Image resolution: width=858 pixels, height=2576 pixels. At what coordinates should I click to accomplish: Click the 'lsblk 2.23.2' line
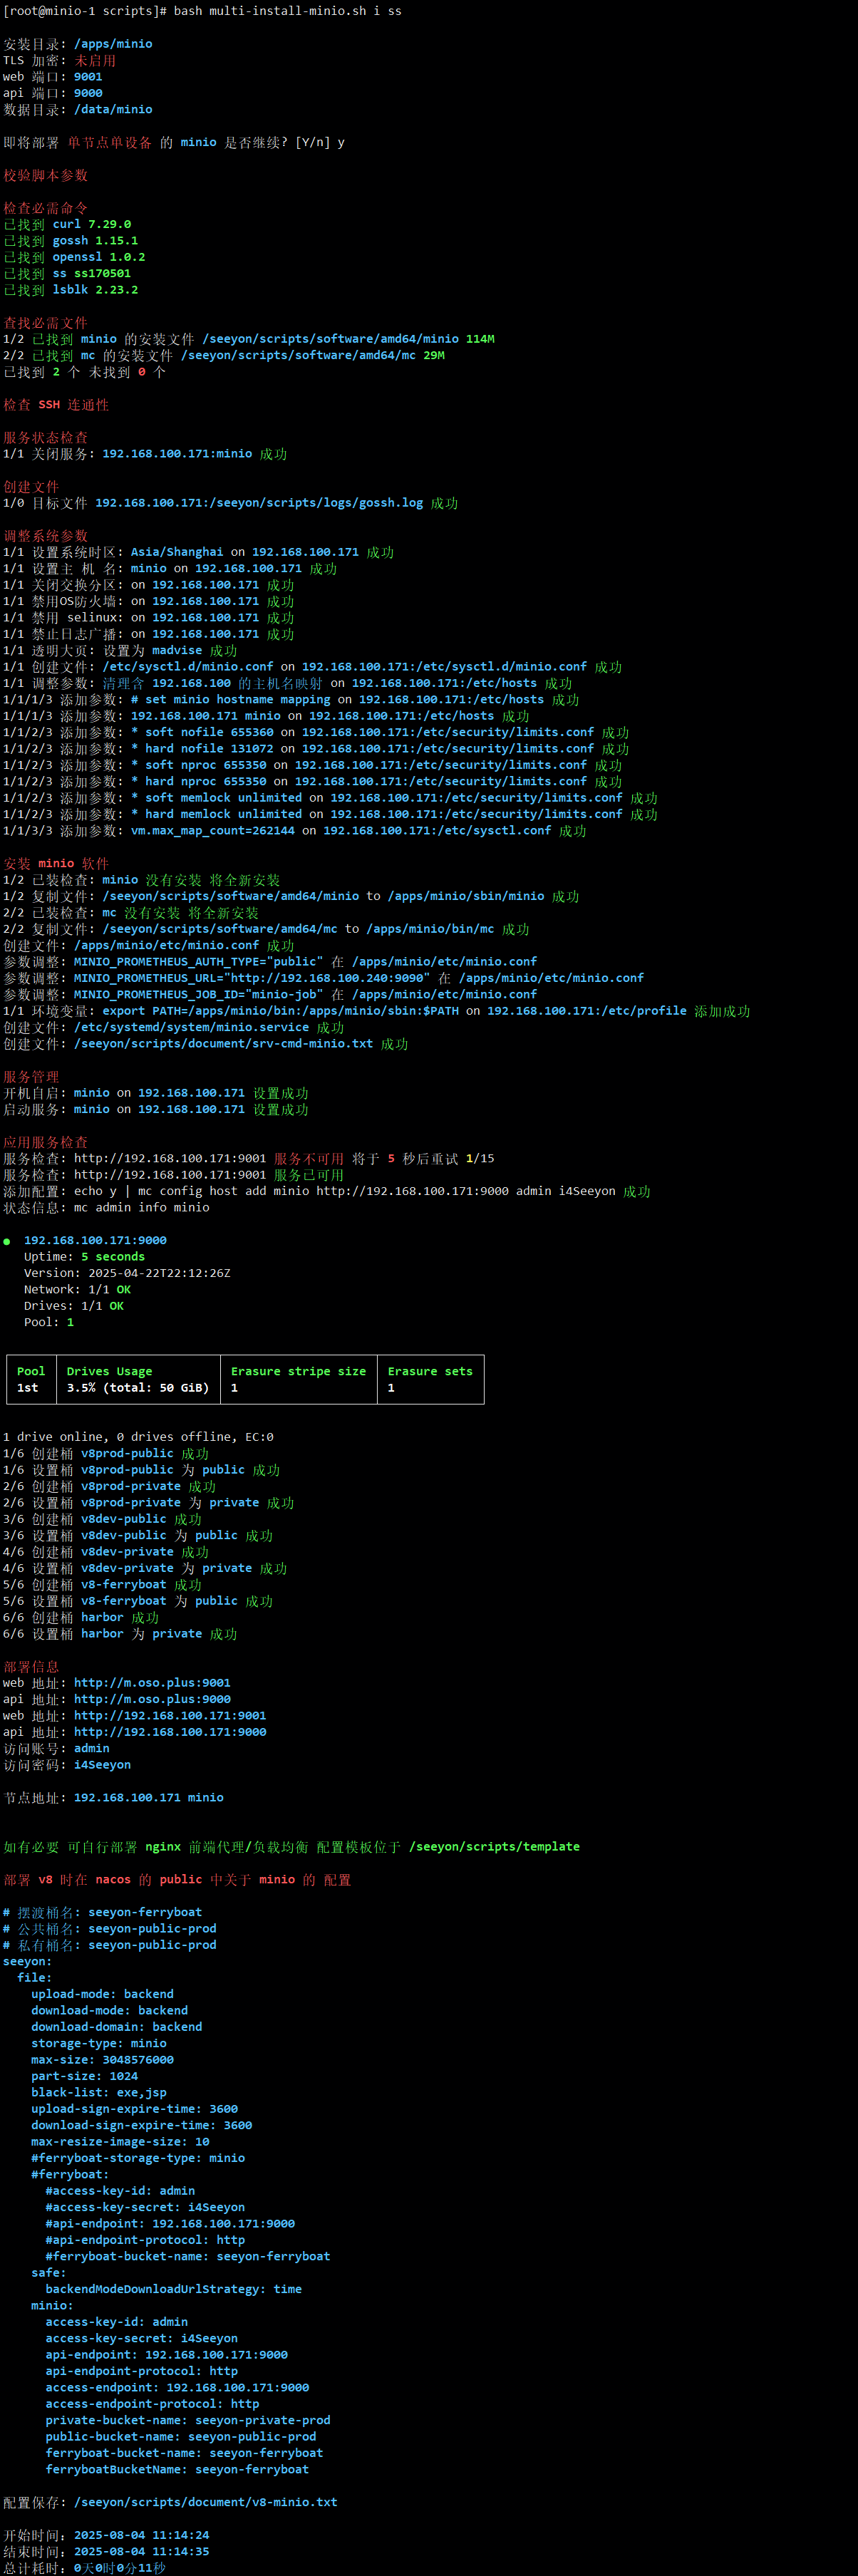(71, 290)
